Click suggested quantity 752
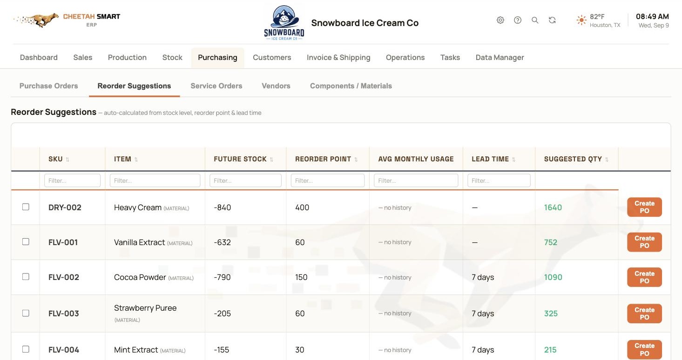 (551, 242)
